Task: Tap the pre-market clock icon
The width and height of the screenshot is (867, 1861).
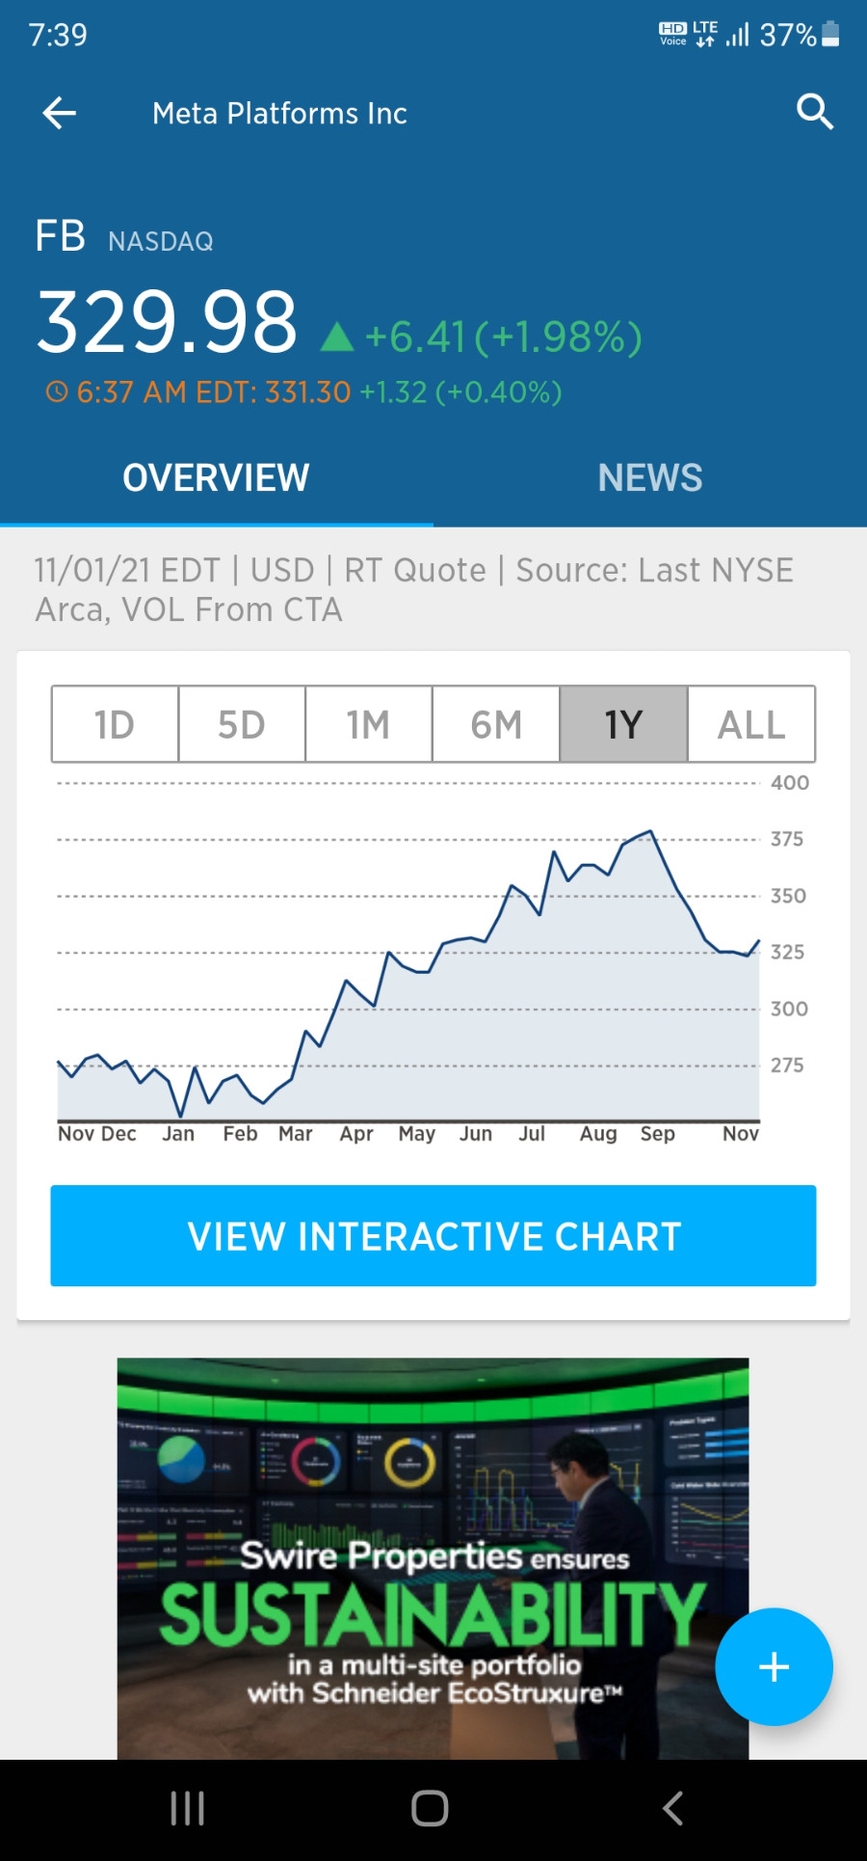Action: pyautogui.click(x=57, y=391)
